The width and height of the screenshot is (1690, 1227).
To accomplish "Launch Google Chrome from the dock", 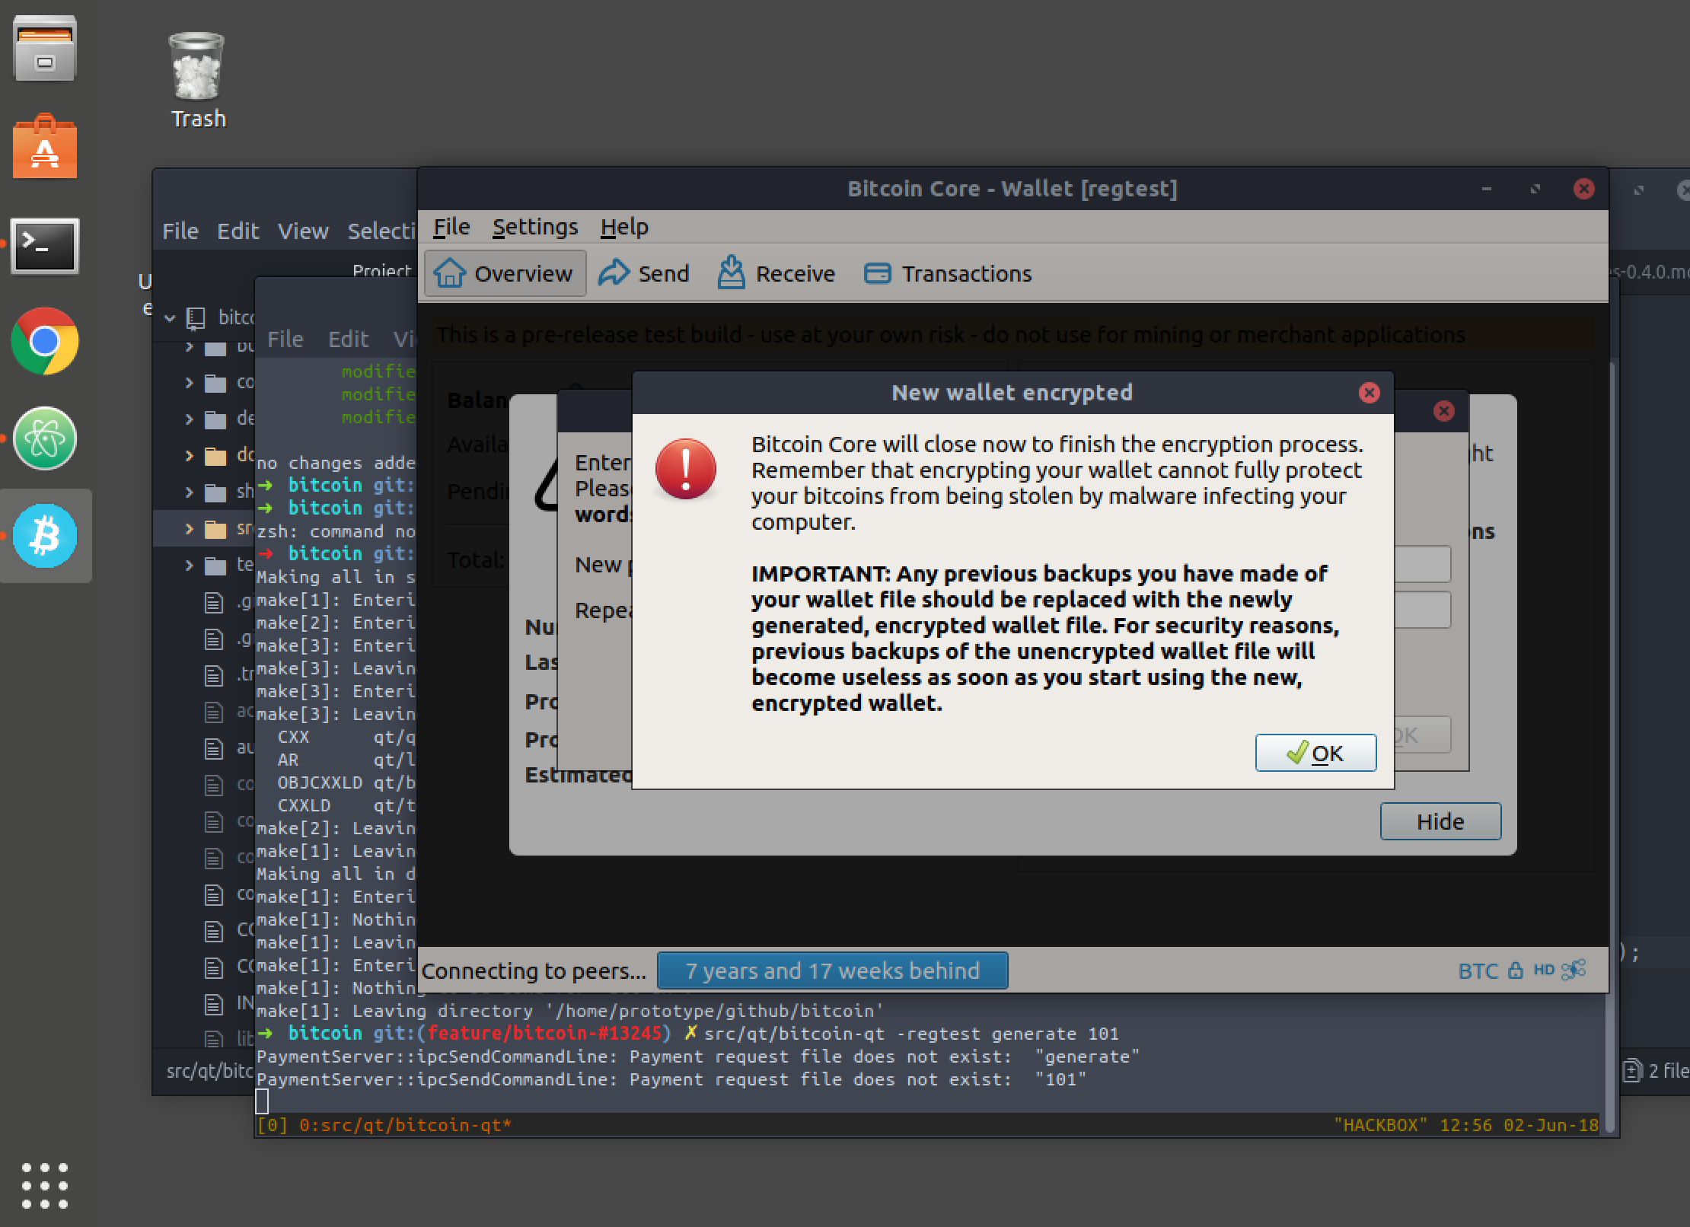I will click(45, 341).
